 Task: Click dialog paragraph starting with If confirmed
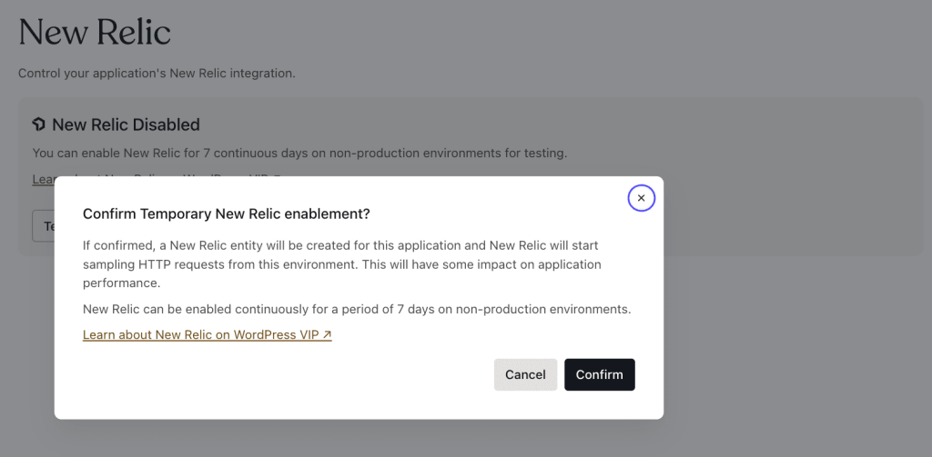(342, 264)
